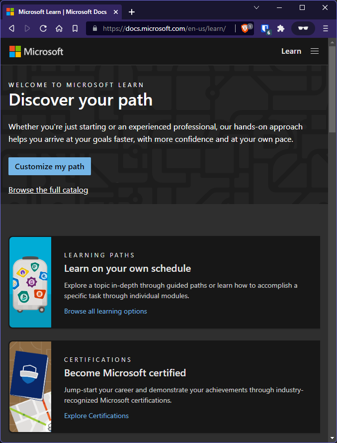View site lock security info
This screenshot has width=337, height=443.
(95, 28)
